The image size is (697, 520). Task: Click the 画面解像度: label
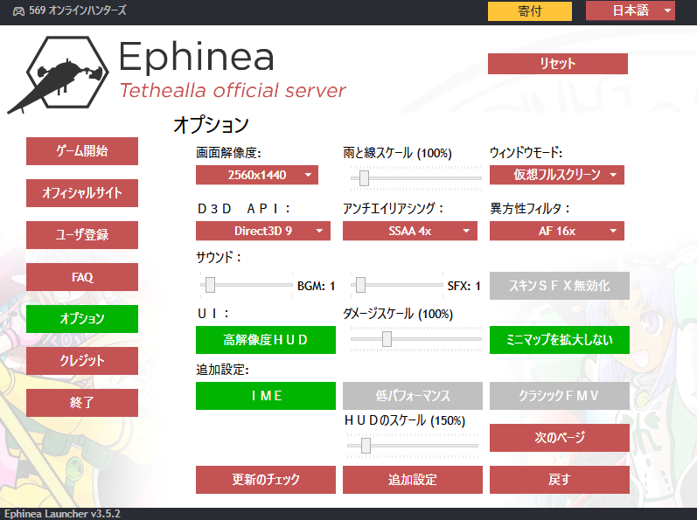(x=228, y=153)
